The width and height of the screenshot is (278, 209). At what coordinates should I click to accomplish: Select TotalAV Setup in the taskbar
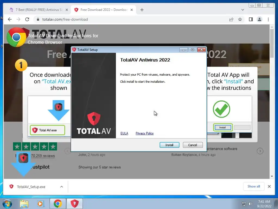[75, 204]
